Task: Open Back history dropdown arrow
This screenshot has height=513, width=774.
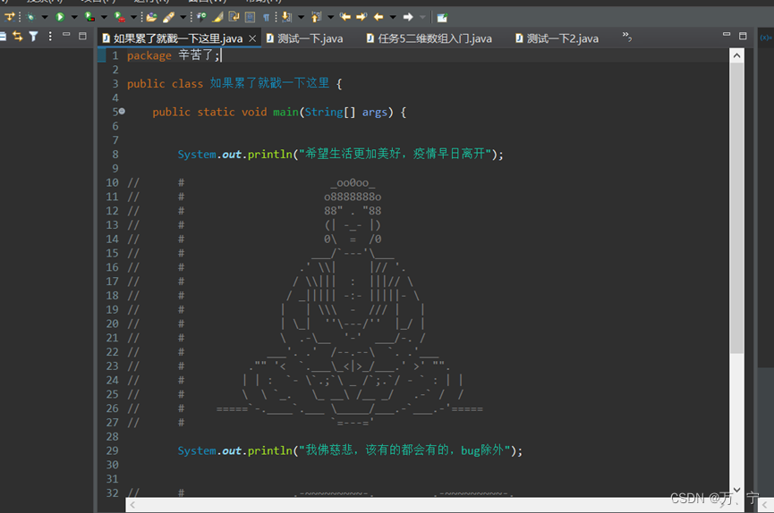Action: click(x=393, y=17)
